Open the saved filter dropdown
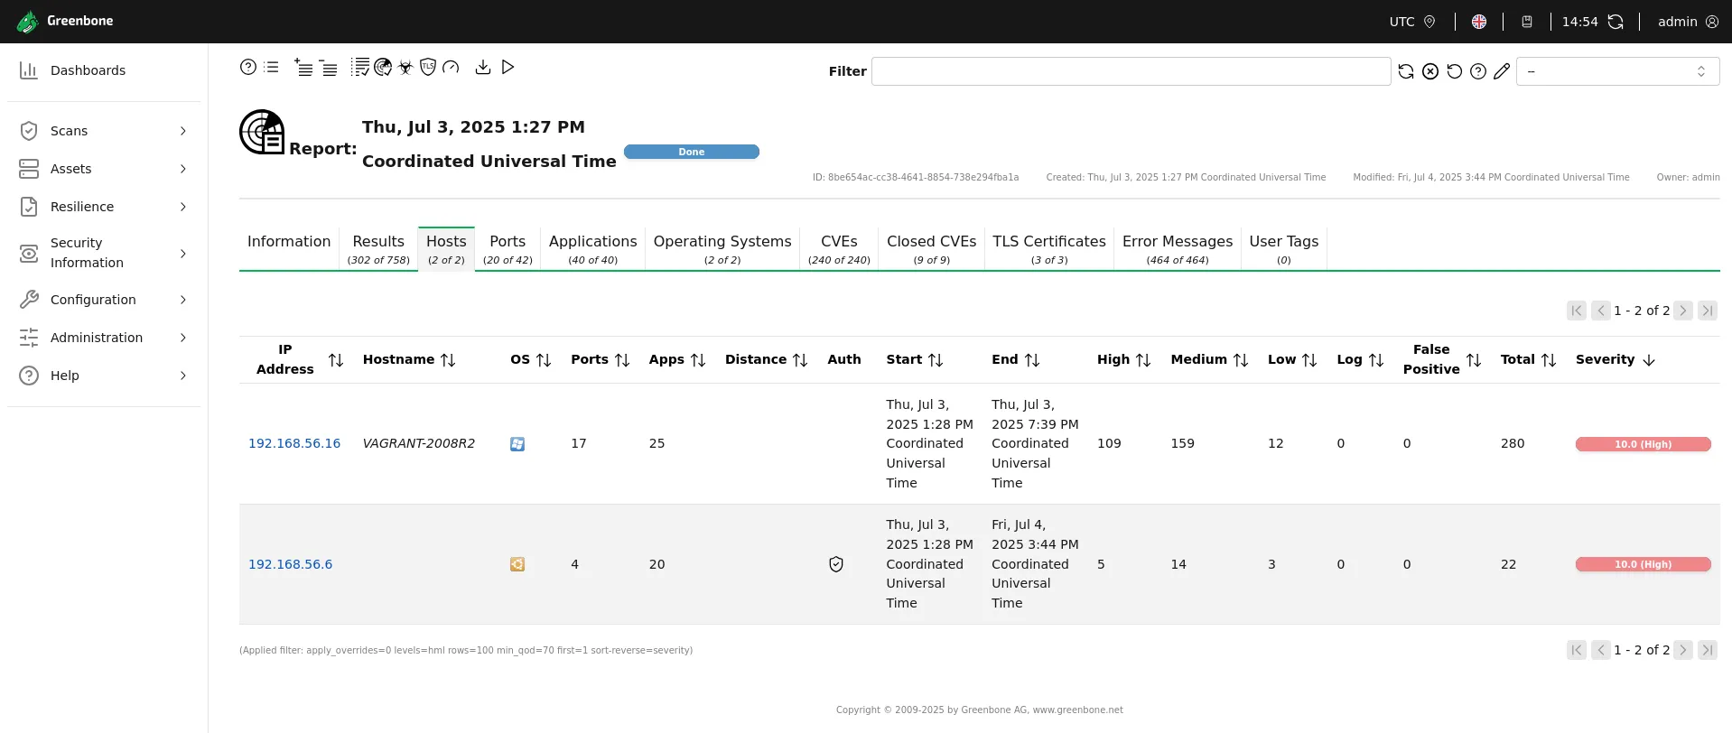This screenshot has height=733, width=1732. 1617,71
